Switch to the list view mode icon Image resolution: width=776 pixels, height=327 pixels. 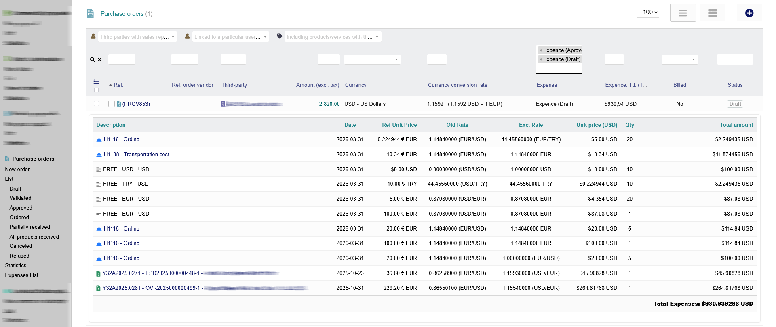point(683,13)
